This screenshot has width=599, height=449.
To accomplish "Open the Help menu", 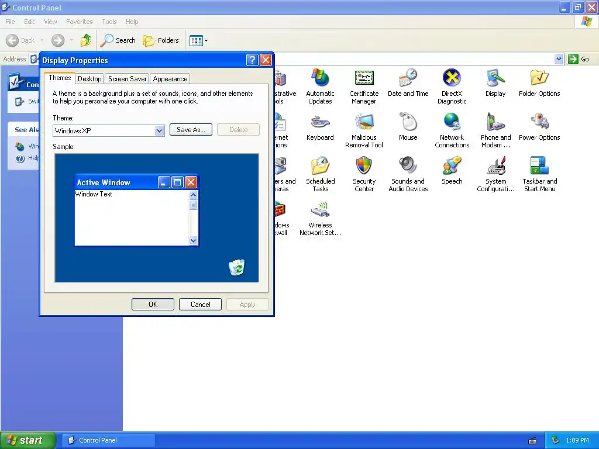I will click(132, 22).
